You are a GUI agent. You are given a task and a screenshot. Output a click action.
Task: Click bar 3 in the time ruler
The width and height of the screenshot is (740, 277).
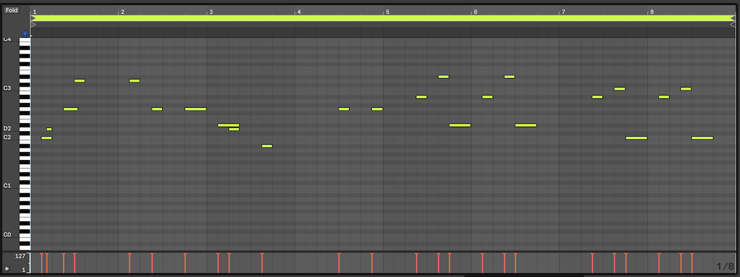coord(211,12)
